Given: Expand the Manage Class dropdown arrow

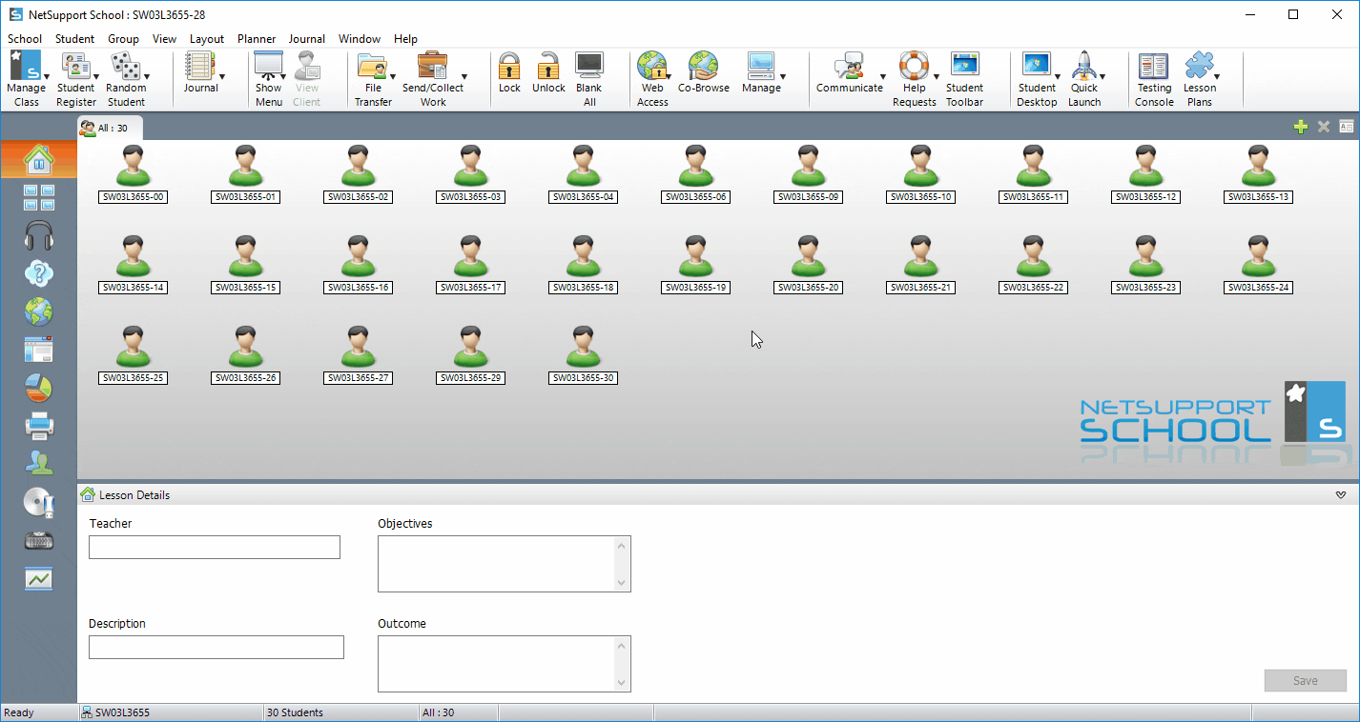Looking at the screenshot, I should pos(47,76).
